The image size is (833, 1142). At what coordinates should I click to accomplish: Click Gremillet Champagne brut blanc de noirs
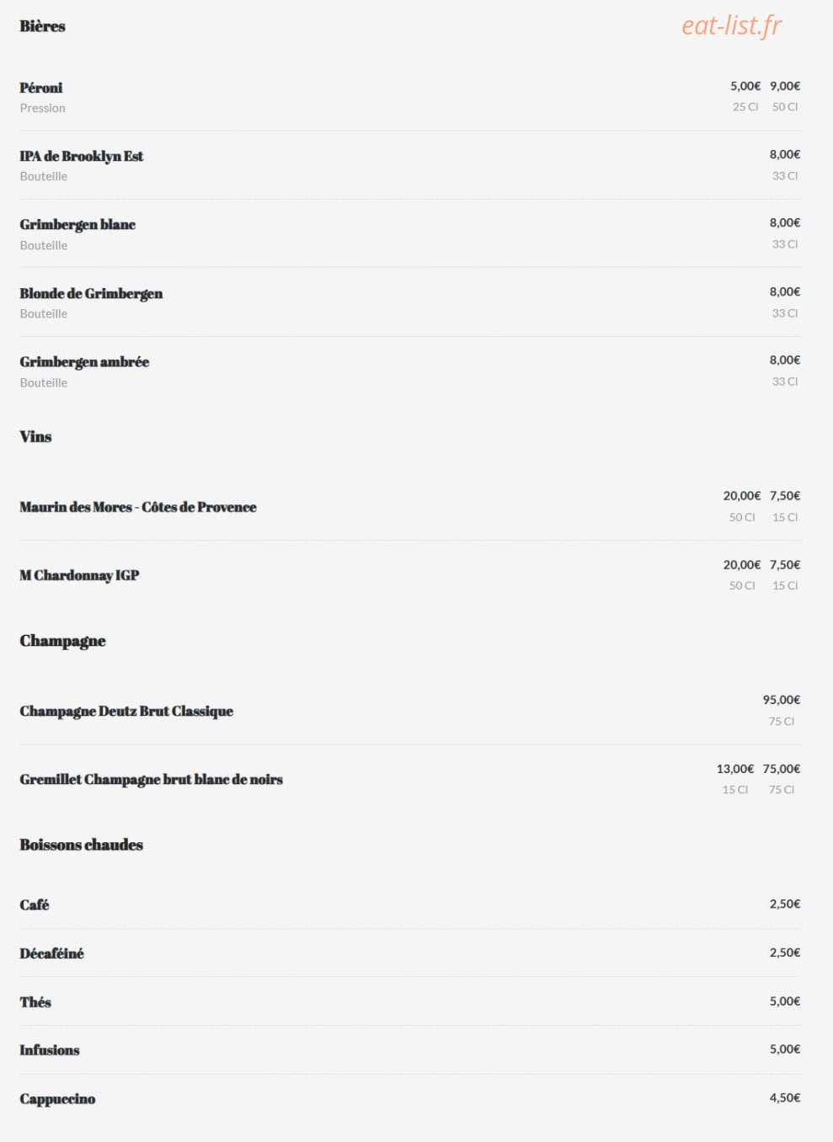pos(152,779)
